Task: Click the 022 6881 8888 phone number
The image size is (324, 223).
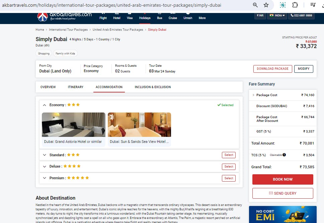Action: pyautogui.click(x=302, y=15)
